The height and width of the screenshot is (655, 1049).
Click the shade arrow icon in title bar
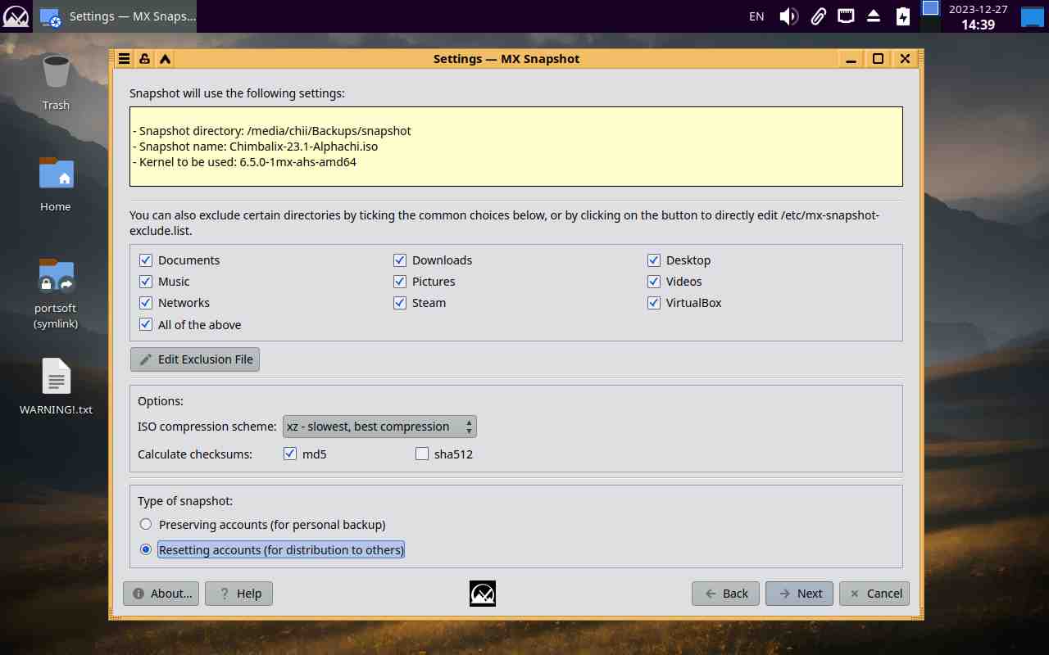pos(165,59)
